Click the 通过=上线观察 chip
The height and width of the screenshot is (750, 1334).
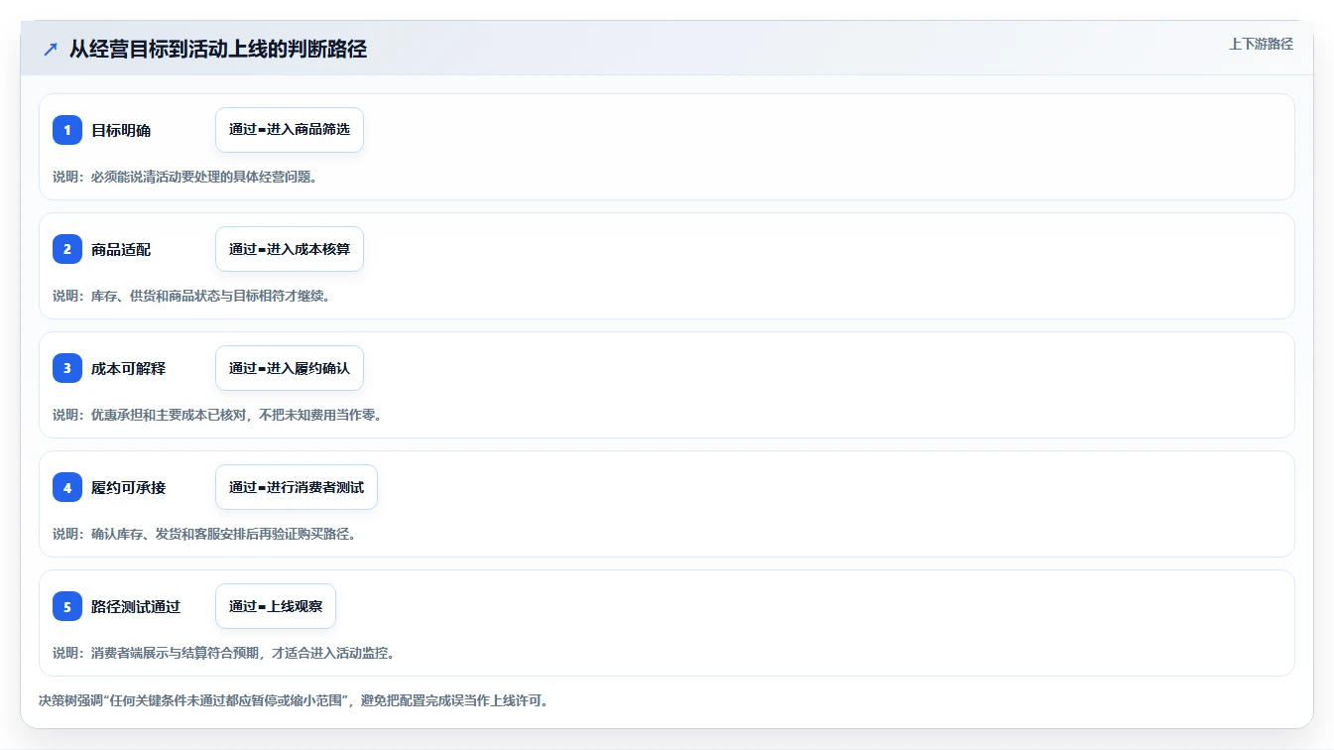pyautogui.click(x=276, y=606)
